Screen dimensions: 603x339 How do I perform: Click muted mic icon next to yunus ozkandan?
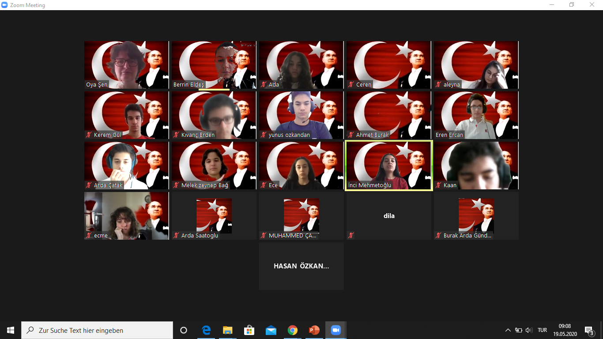tap(264, 135)
